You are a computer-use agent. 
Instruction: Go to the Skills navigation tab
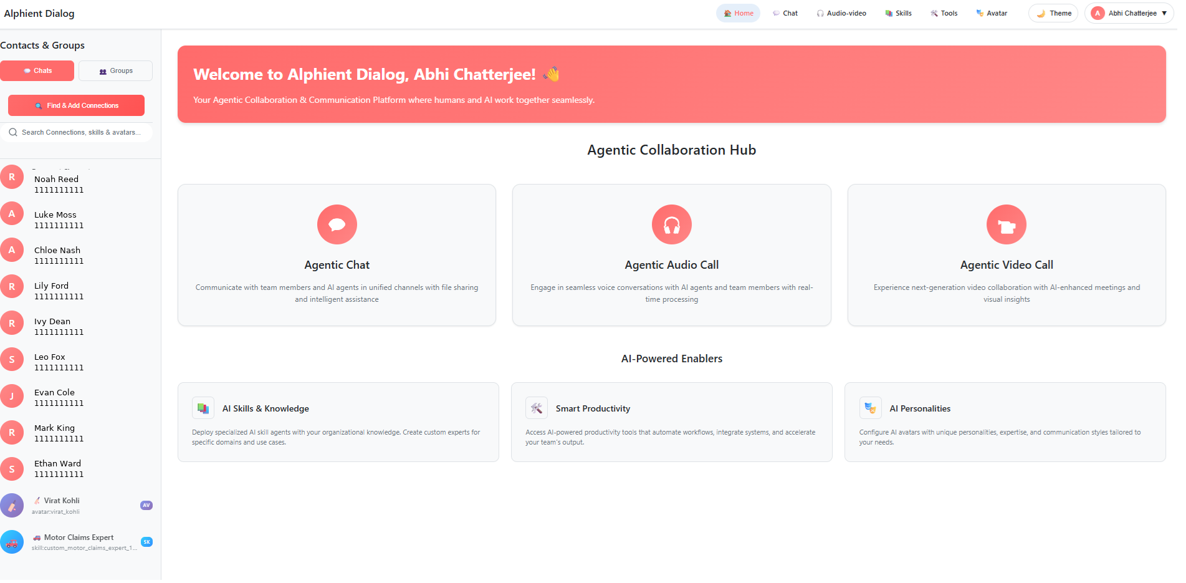(x=898, y=13)
